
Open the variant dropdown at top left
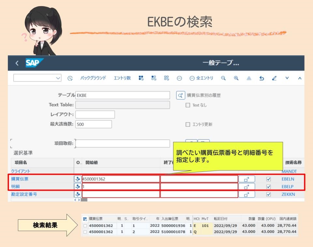coord(37,78)
